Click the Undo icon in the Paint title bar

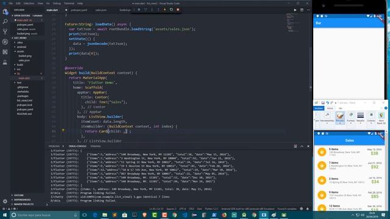327,103
